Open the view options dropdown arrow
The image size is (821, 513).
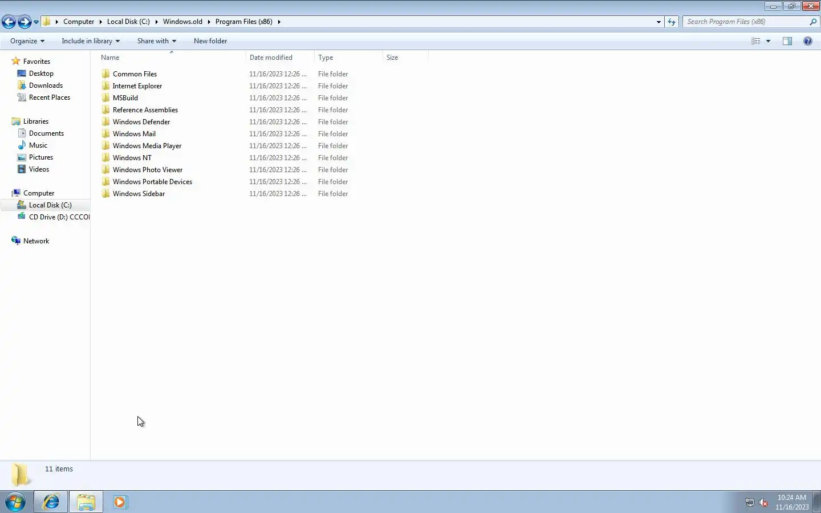pos(768,41)
